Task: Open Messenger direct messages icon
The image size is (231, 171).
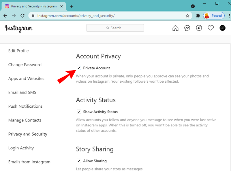Action: [x=187, y=28]
